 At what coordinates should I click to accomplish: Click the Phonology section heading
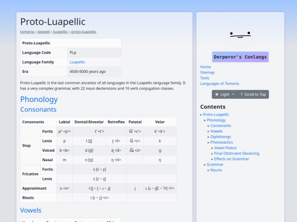[x=39, y=99]
